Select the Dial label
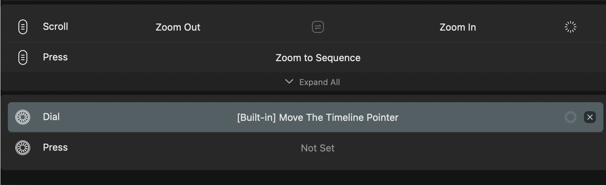The image size is (606, 185). (51, 117)
